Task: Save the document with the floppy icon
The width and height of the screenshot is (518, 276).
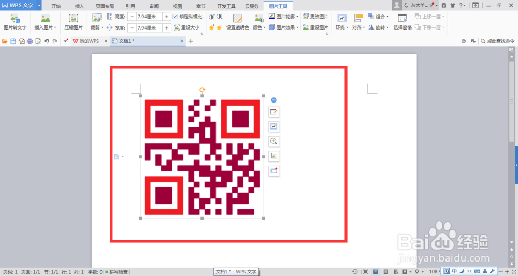Action: pyautogui.click(x=13, y=41)
